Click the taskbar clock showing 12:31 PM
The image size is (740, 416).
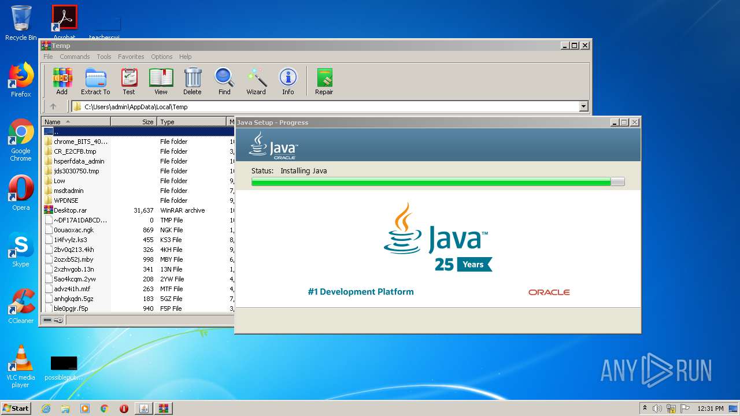click(x=711, y=408)
